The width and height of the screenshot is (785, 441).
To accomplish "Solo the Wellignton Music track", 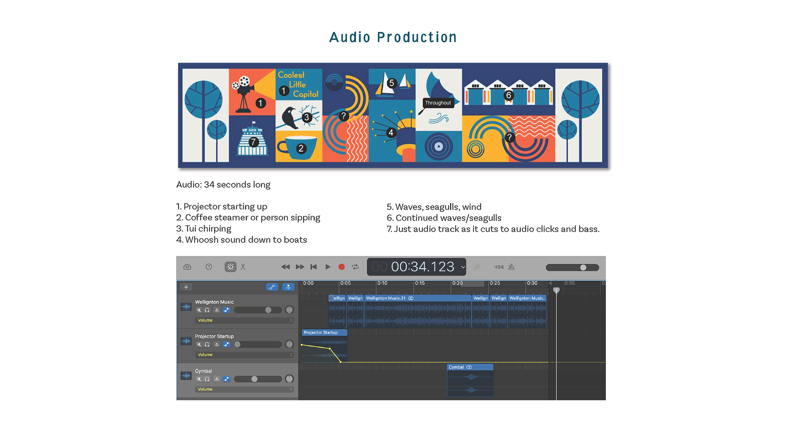I will 207,310.
